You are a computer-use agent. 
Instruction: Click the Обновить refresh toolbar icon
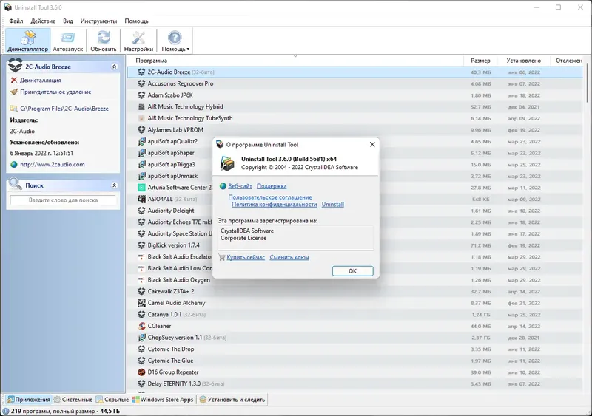pyautogui.click(x=104, y=41)
